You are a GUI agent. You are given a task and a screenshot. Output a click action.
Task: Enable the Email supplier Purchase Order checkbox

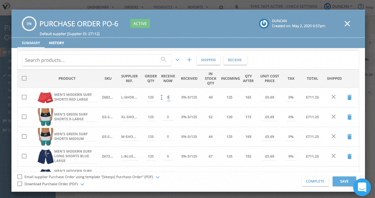tap(20, 176)
